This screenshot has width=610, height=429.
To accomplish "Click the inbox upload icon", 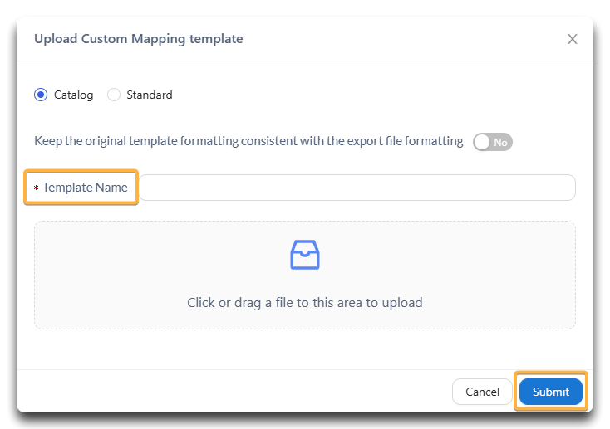I will pyautogui.click(x=305, y=255).
